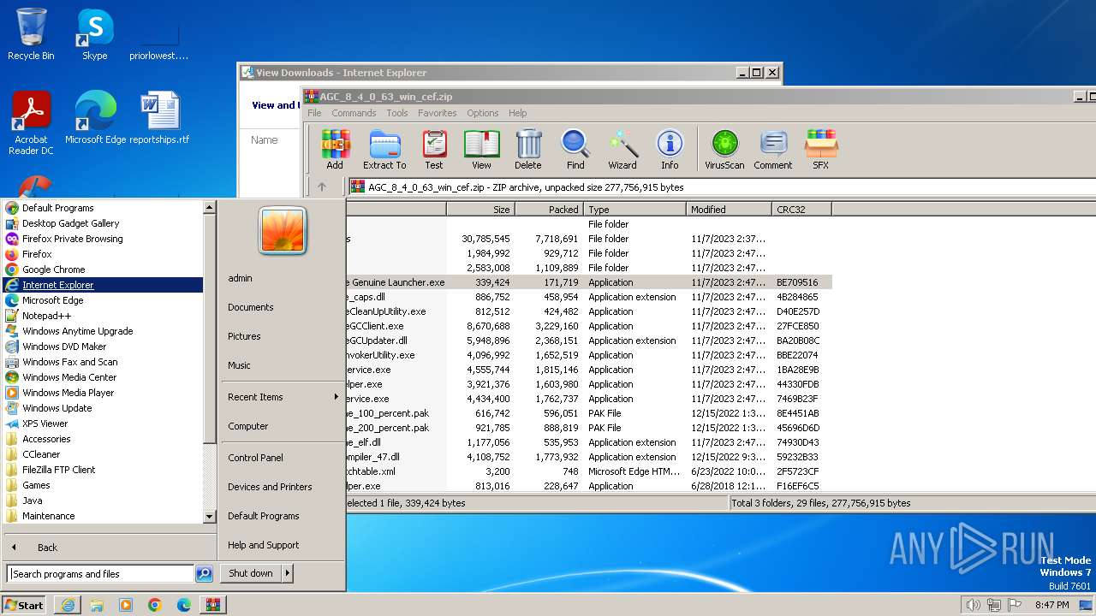
Task: Sort the archive by Packed column
Action: pyautogui.click(x=549, y=210)
